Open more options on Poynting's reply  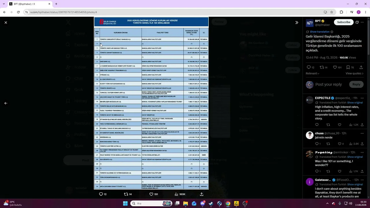click(x=362, y=152)
